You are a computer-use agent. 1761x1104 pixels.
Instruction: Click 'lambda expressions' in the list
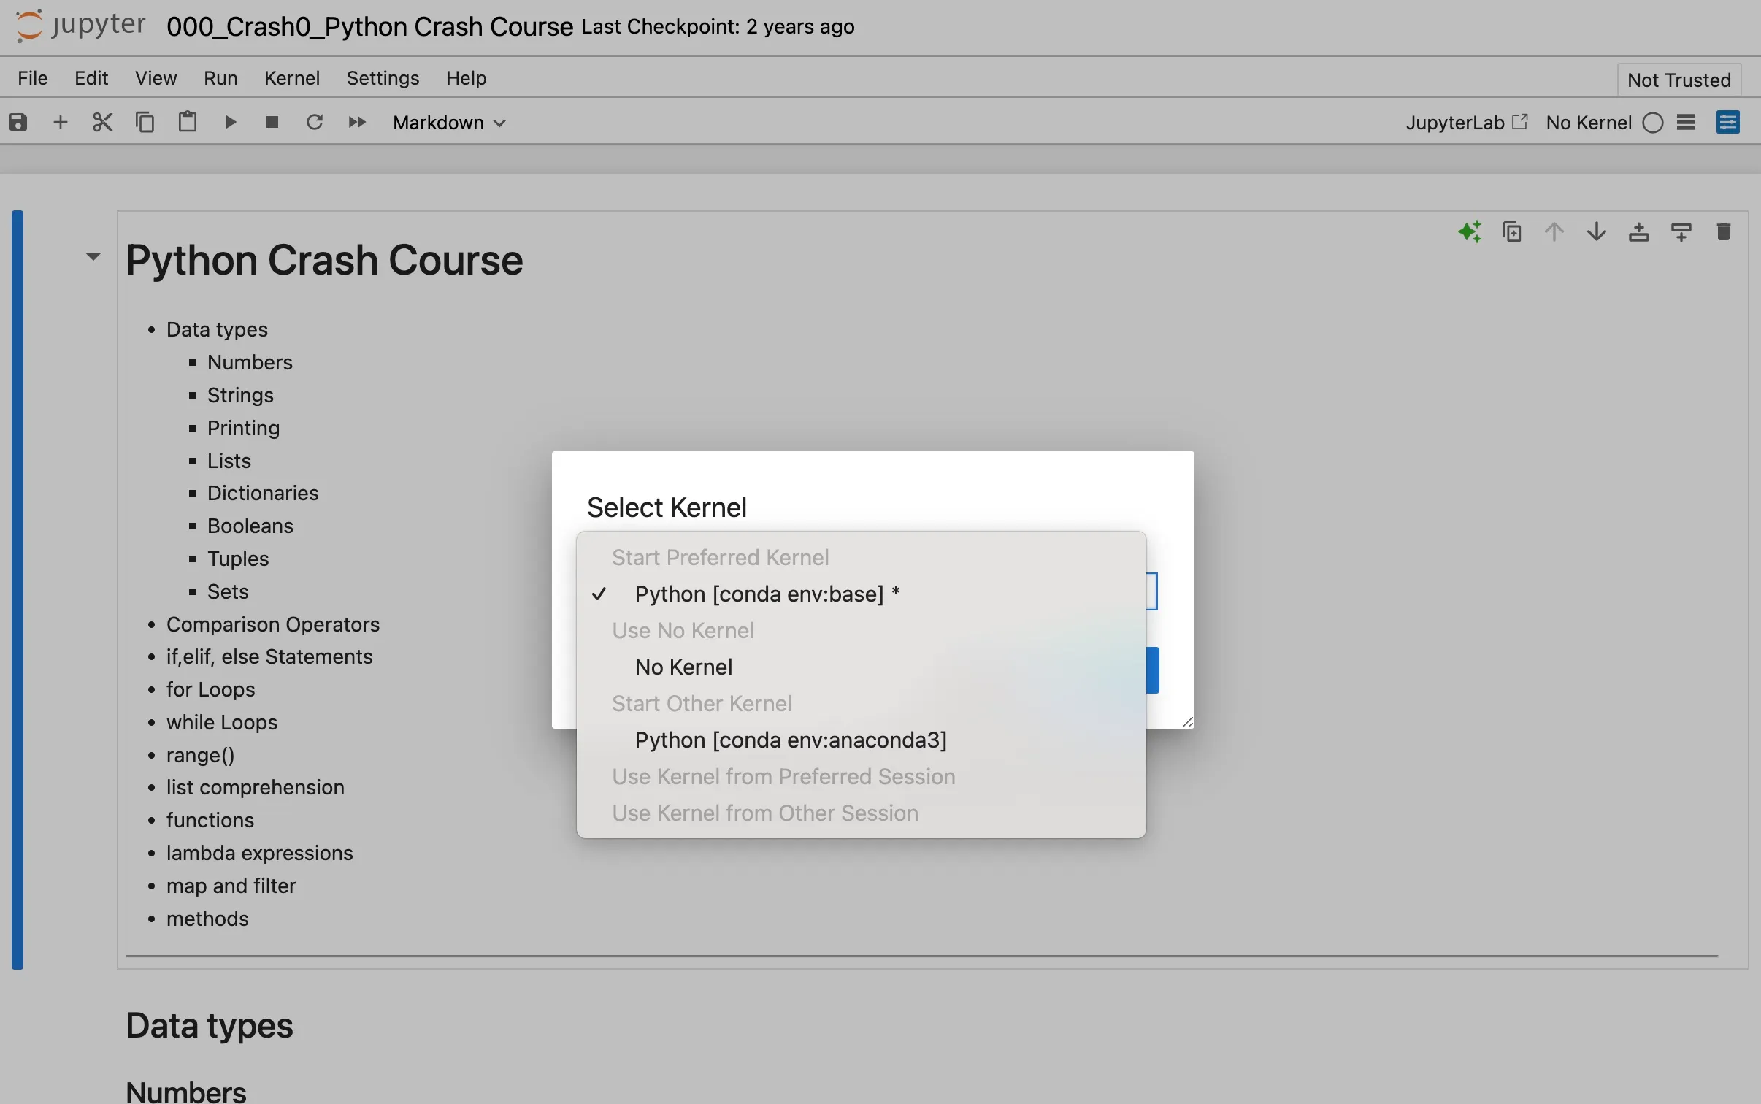point(259,853)
